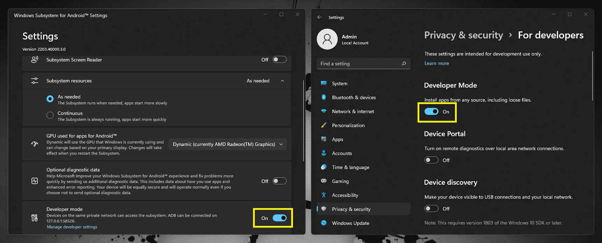This screenshot has height=243, width=602.
Task: Open Gaming settings category
Action: (x=363, y=181)
